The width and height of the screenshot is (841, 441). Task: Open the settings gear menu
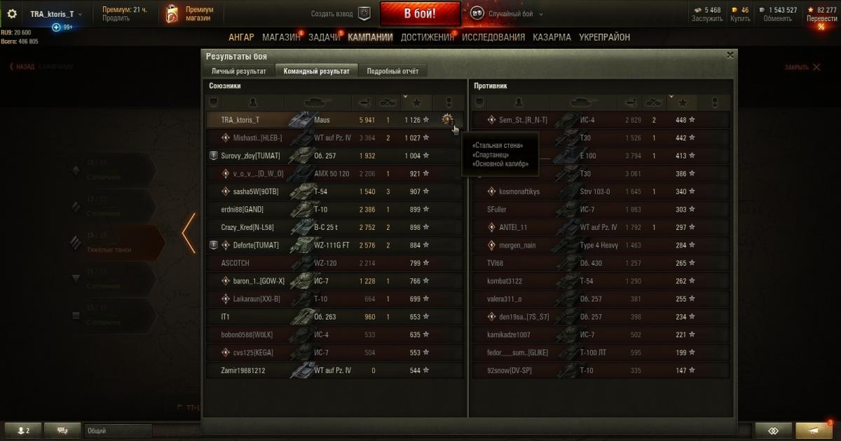point(12,14)
